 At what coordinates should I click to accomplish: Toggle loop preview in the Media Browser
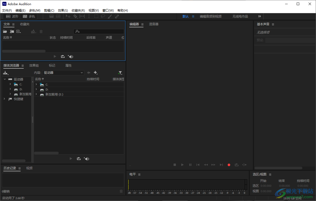[x=79, y=158]
